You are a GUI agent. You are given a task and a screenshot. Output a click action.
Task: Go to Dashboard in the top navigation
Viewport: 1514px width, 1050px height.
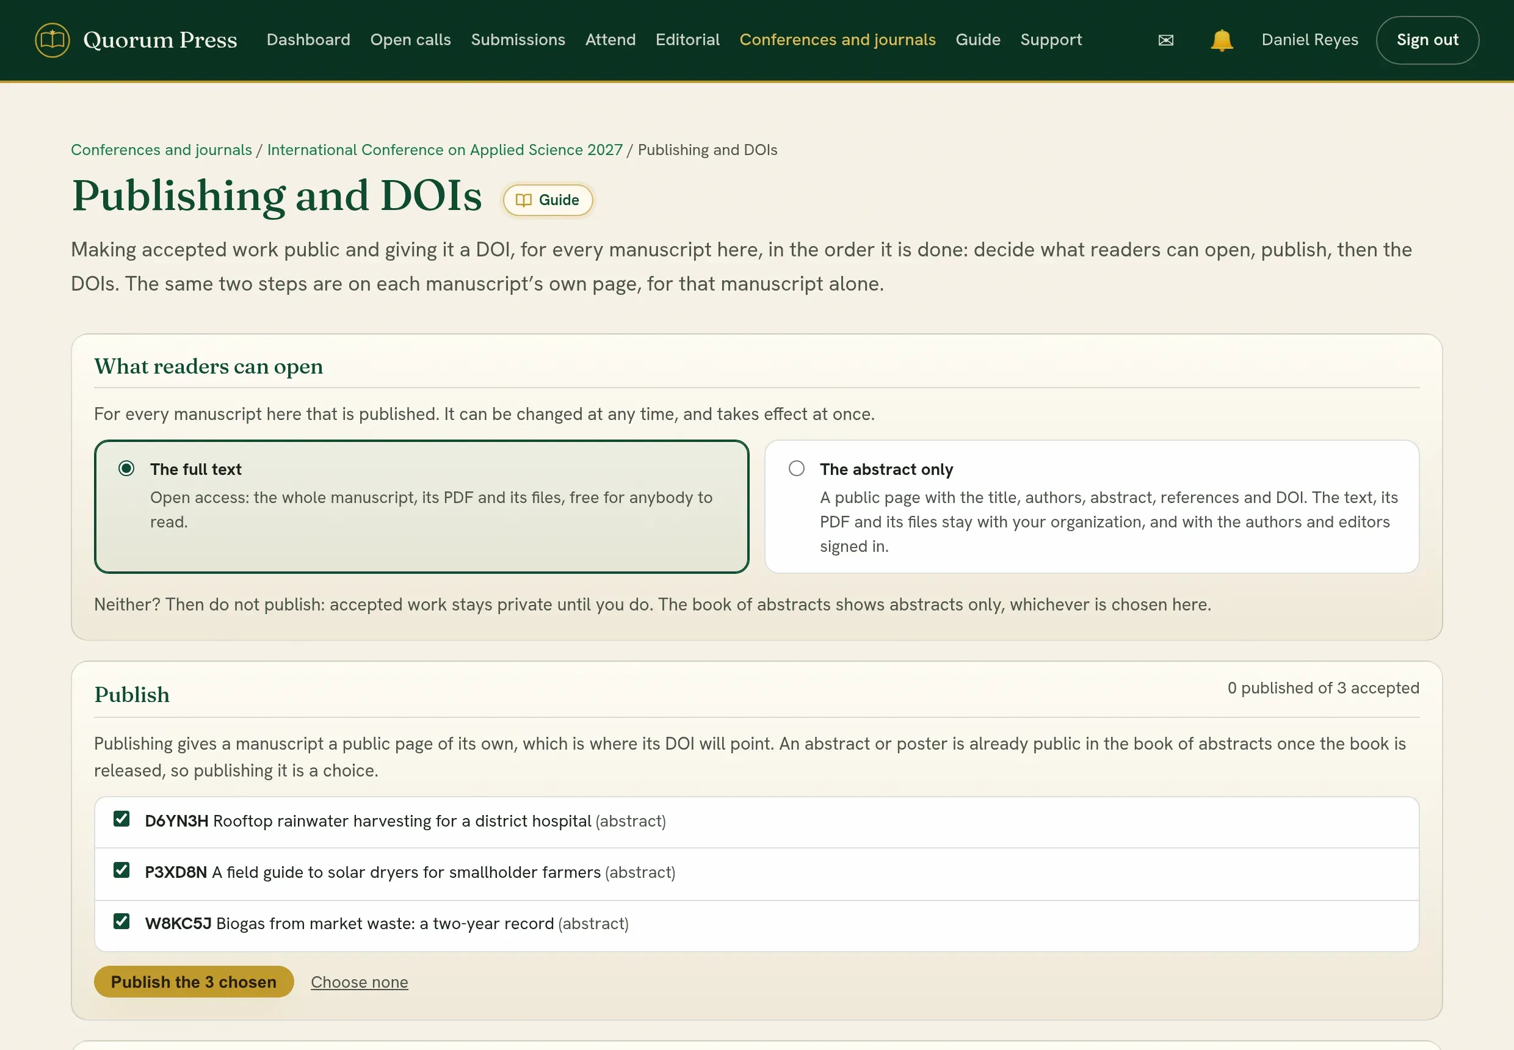click(308, 40)
